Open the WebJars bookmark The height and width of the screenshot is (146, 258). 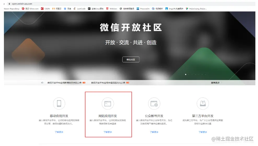tap(112, 9)
